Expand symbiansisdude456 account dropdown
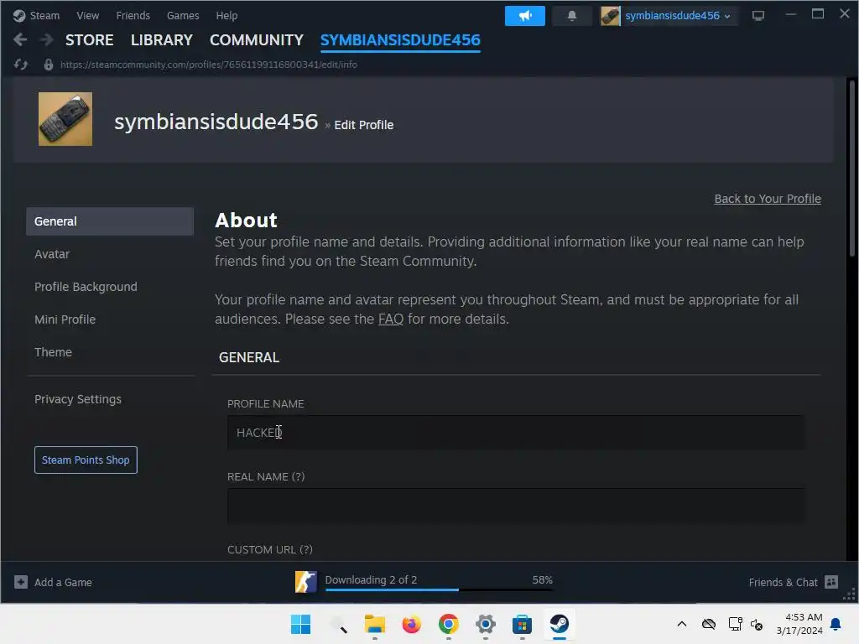The width and height of the screenshot is (859, 644). click(x=678, y=16)
